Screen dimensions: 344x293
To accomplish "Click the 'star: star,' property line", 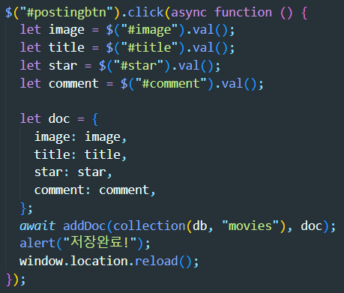I will 73,172.
